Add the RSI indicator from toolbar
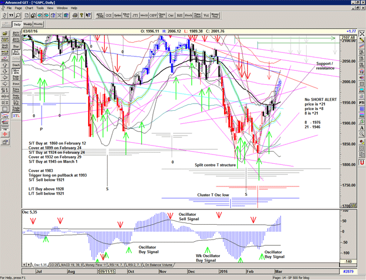 pyautogui.click(x=180, y=15)
